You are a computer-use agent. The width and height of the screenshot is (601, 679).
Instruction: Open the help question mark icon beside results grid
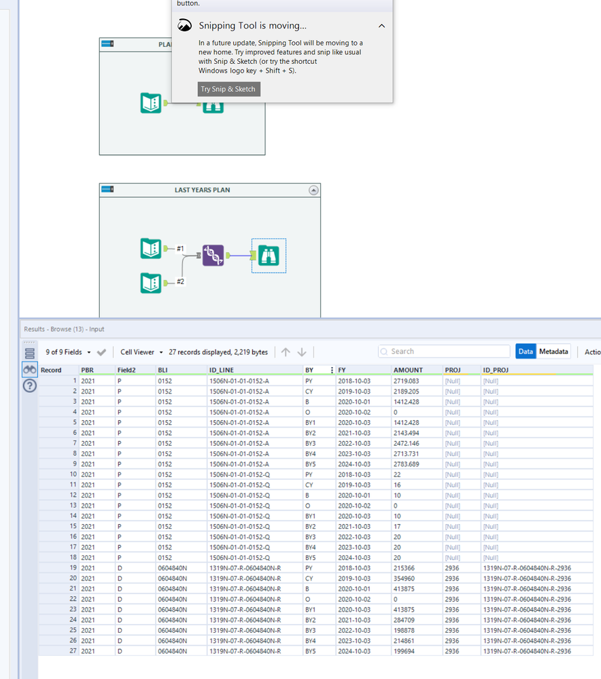click(x=29, y=386)
